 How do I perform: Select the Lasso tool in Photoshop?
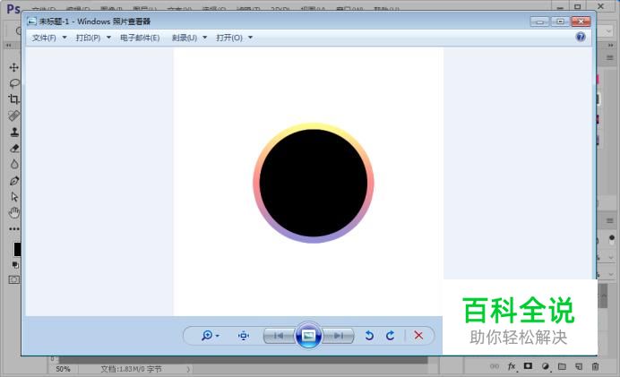pyautogui.click(x=14, y=83)
